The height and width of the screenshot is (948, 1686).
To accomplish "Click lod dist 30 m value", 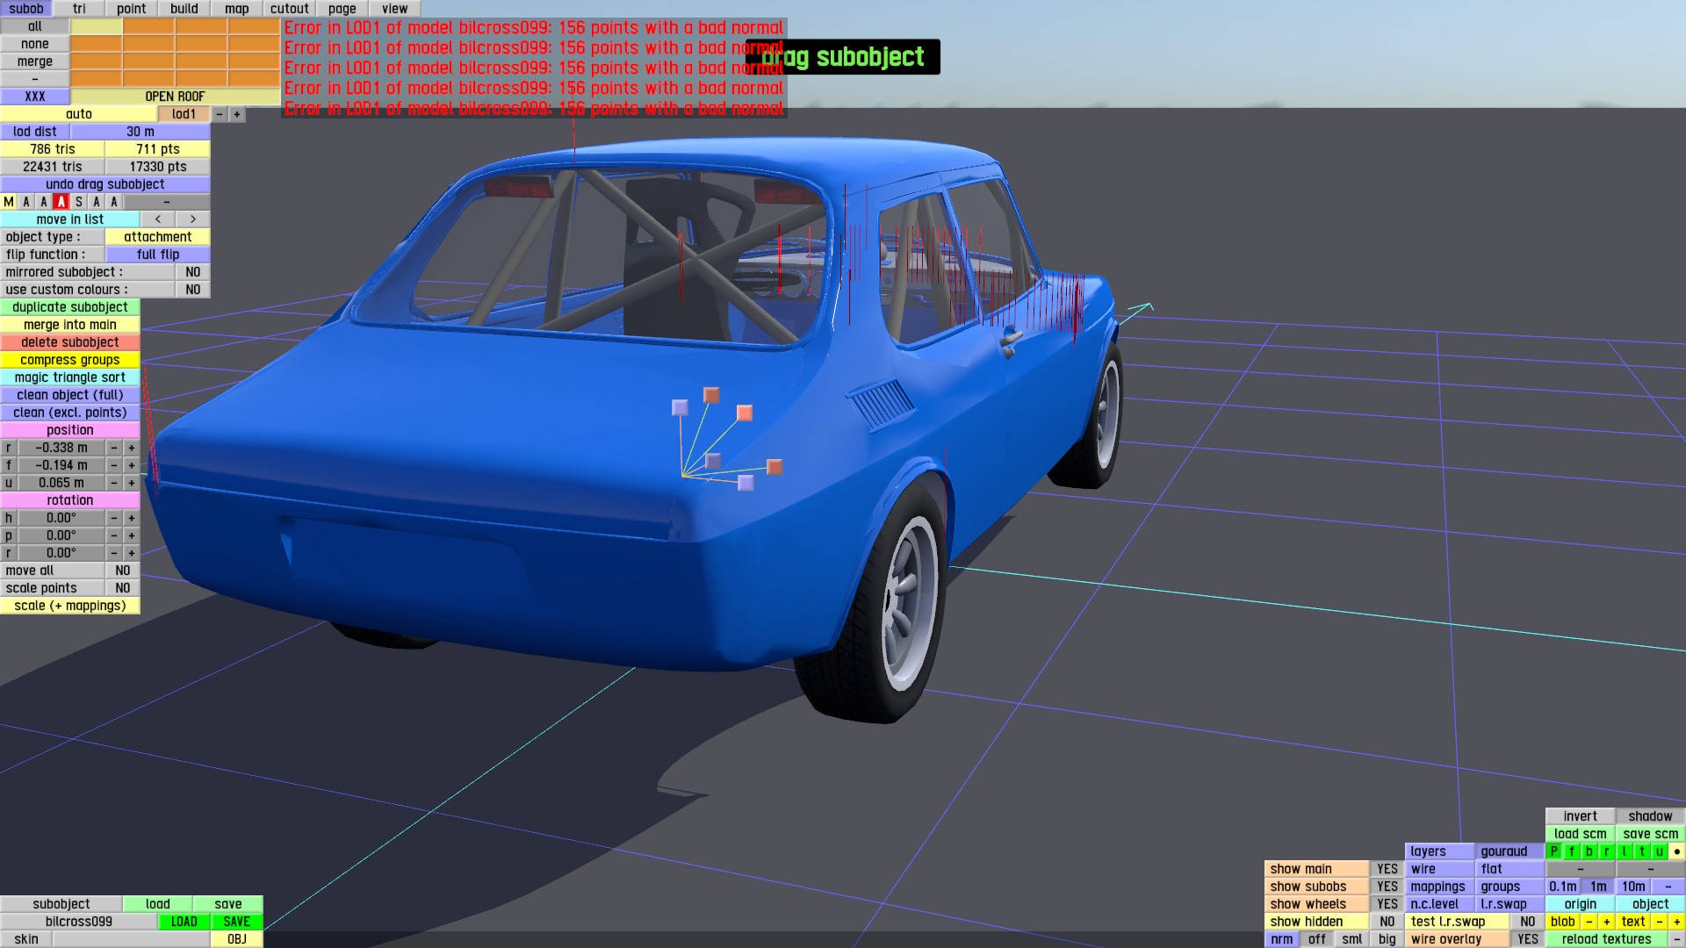I will 140,132.
